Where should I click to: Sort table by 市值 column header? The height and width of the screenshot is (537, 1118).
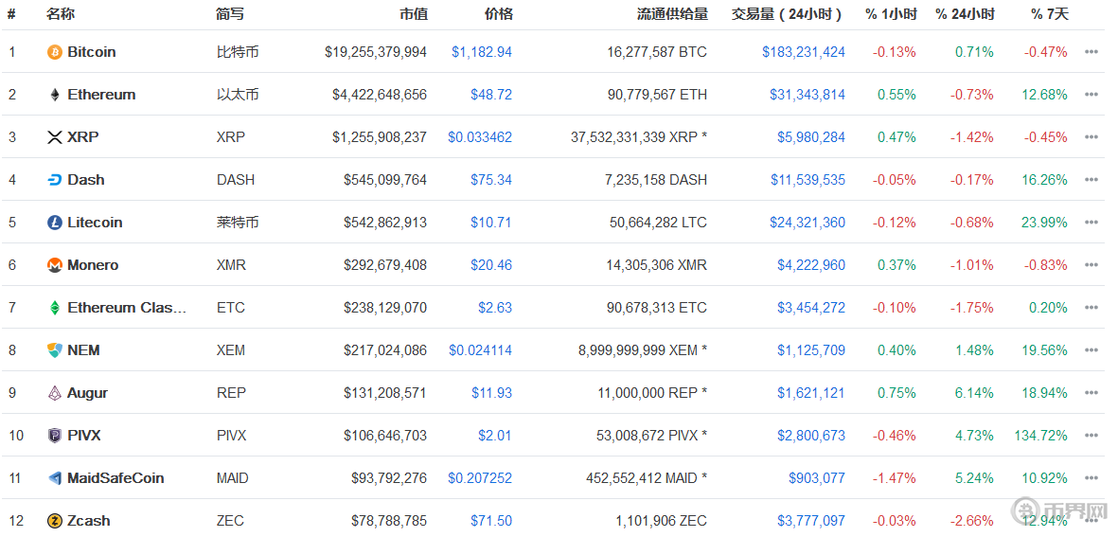point(413,14)
